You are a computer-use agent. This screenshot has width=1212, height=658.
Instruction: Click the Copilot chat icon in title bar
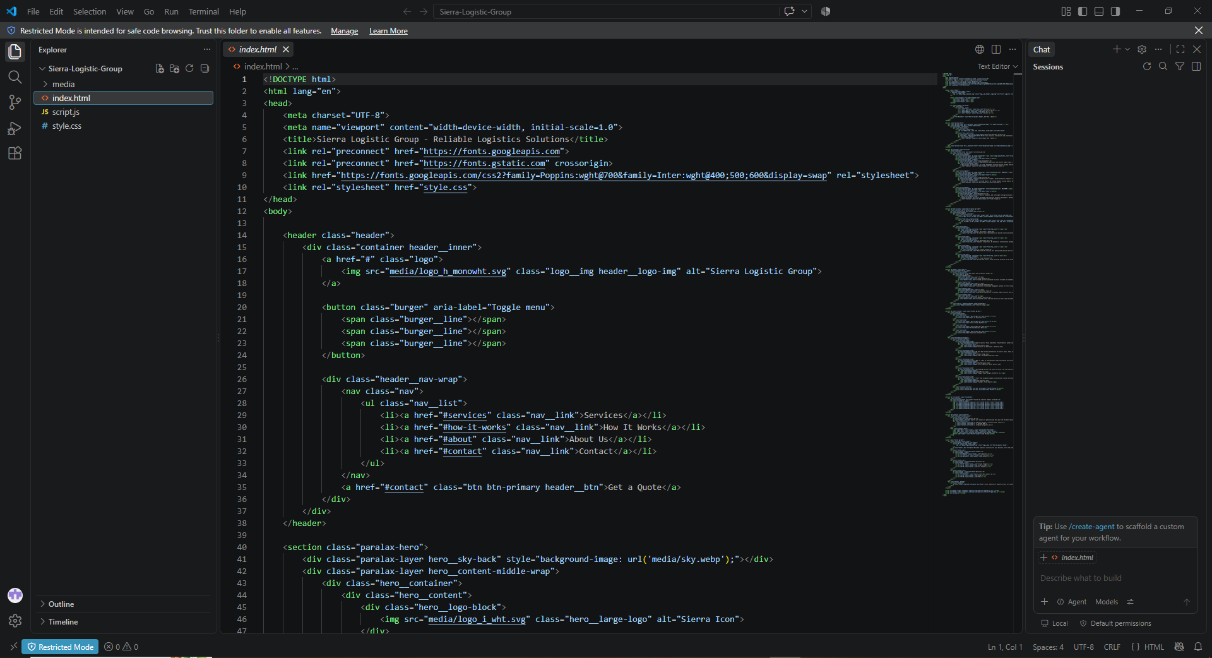pos(789,11)
